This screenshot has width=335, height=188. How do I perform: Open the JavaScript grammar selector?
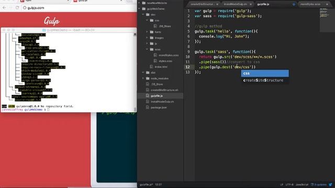302,184
